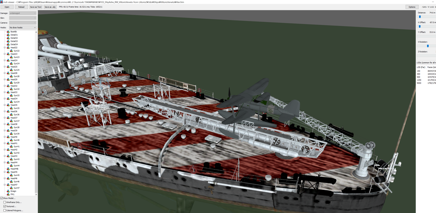Image resolution: width=436 pixels, height=213 pixels.
Task: Click the Detail31 mesh icon
Action: pos(8,35)
